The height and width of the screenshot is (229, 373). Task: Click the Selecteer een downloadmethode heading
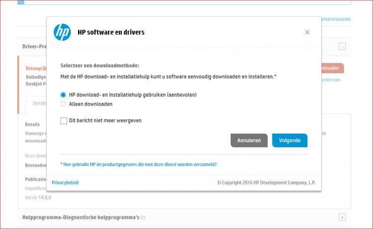[x=99, y=65]
